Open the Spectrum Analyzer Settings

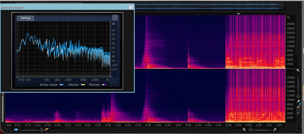[25, 18]
